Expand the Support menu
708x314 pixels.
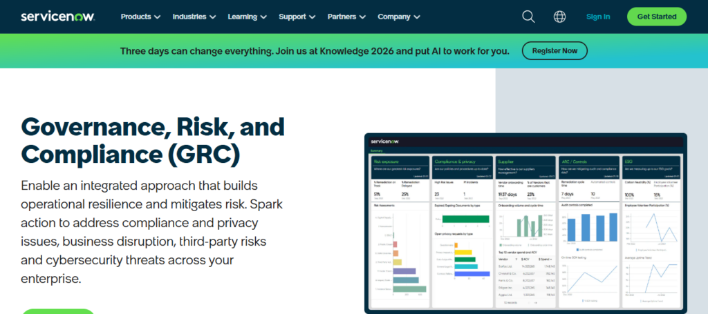click(x=297, y=17)
